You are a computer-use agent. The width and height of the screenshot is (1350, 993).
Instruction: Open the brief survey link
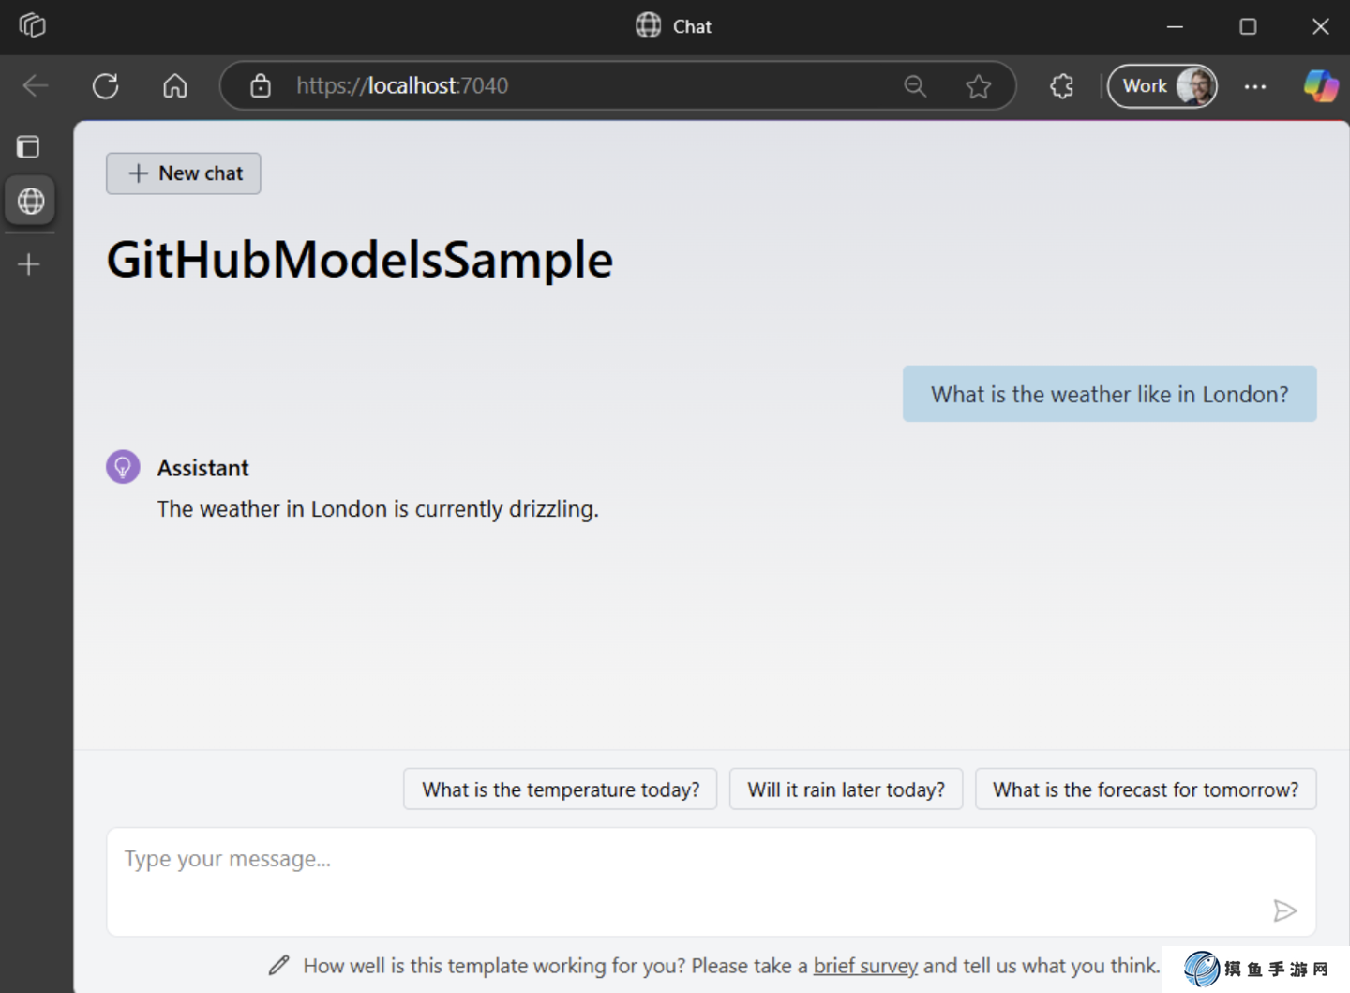click(x=865, y=966)
